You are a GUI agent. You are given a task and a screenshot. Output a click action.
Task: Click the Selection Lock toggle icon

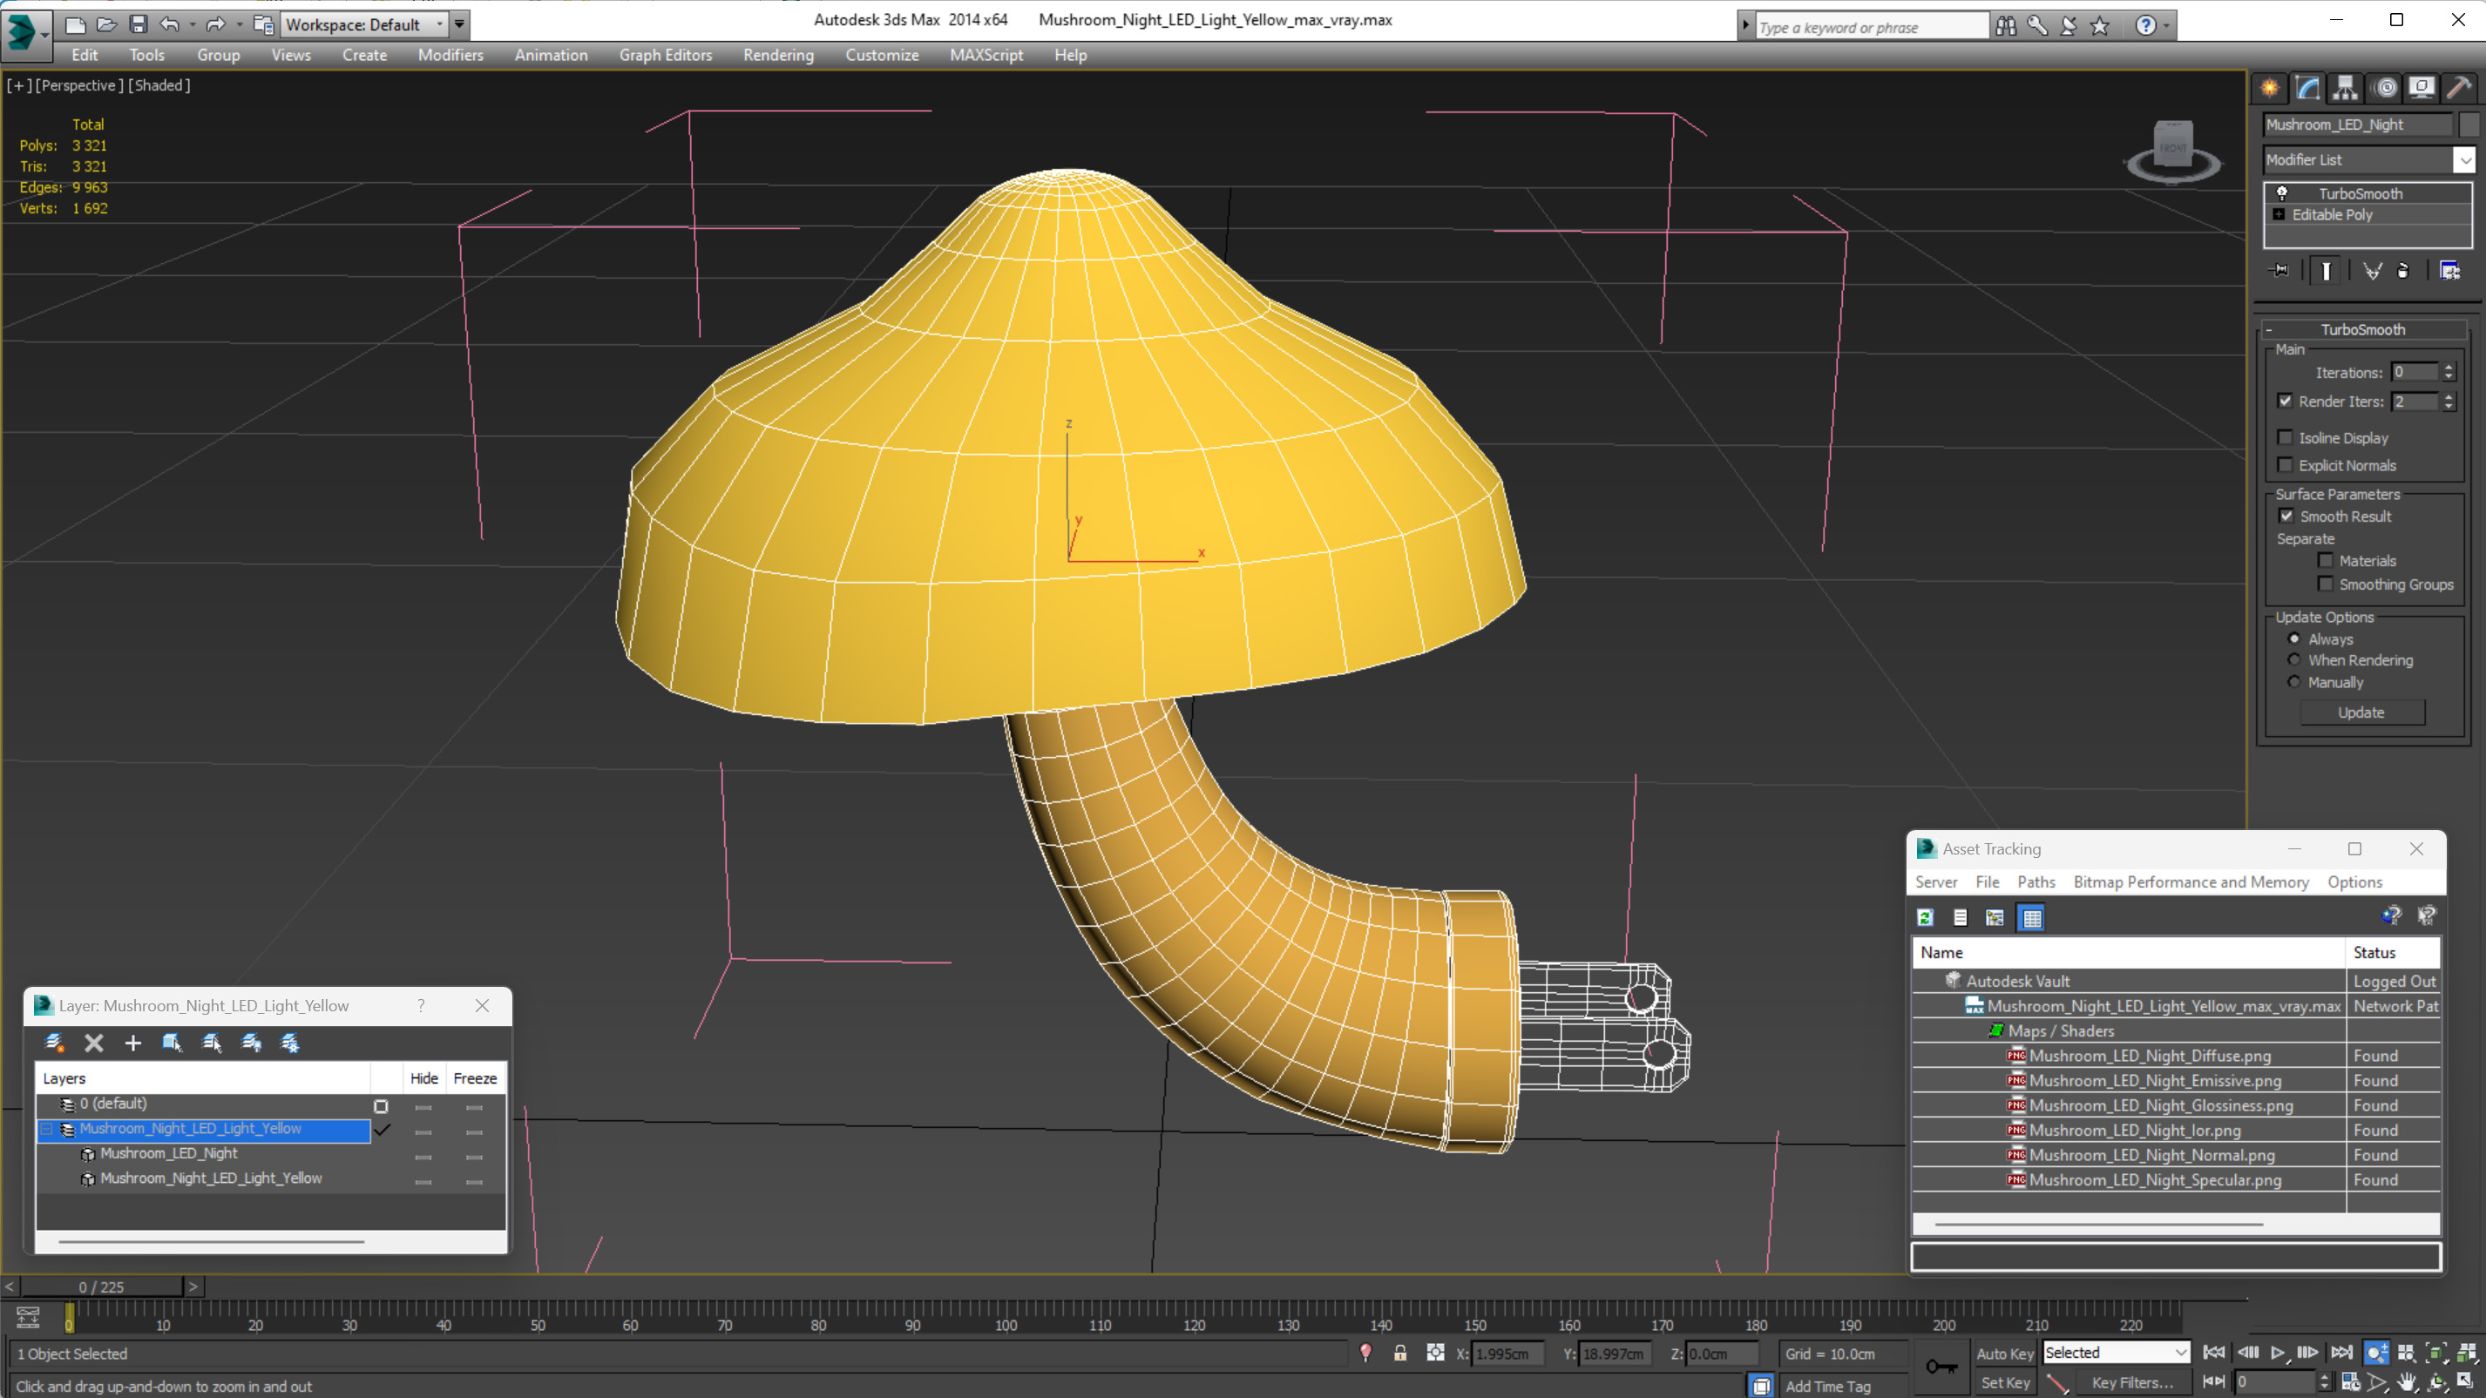coord(1399,1353)
